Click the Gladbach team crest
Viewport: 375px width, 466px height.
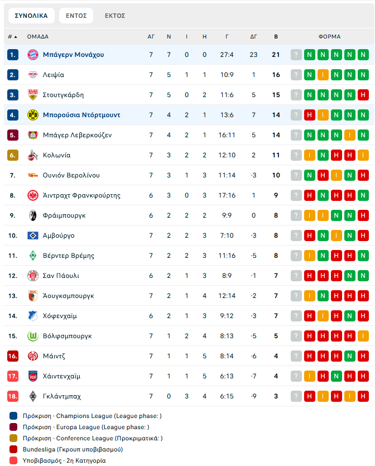click(32, 396)
